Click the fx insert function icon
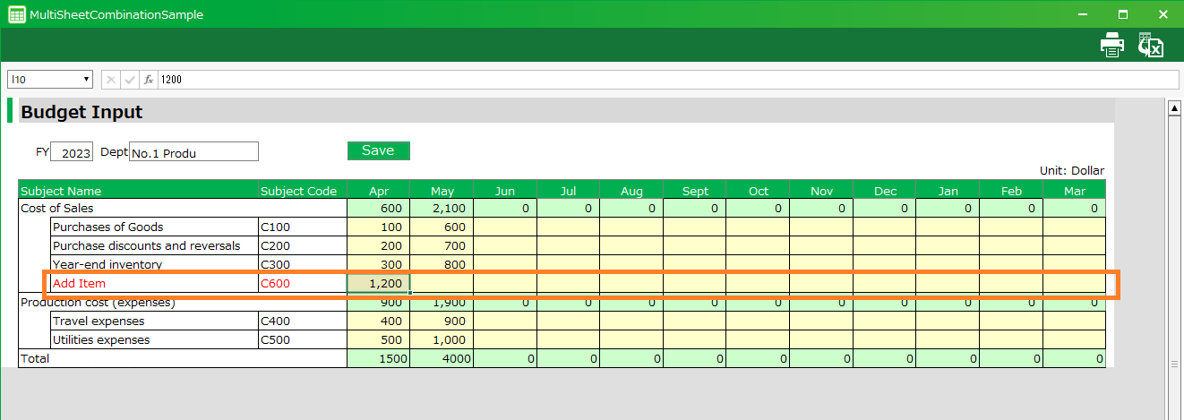The height and width of the screenshot is (420, 1184). tap(149, 80)
